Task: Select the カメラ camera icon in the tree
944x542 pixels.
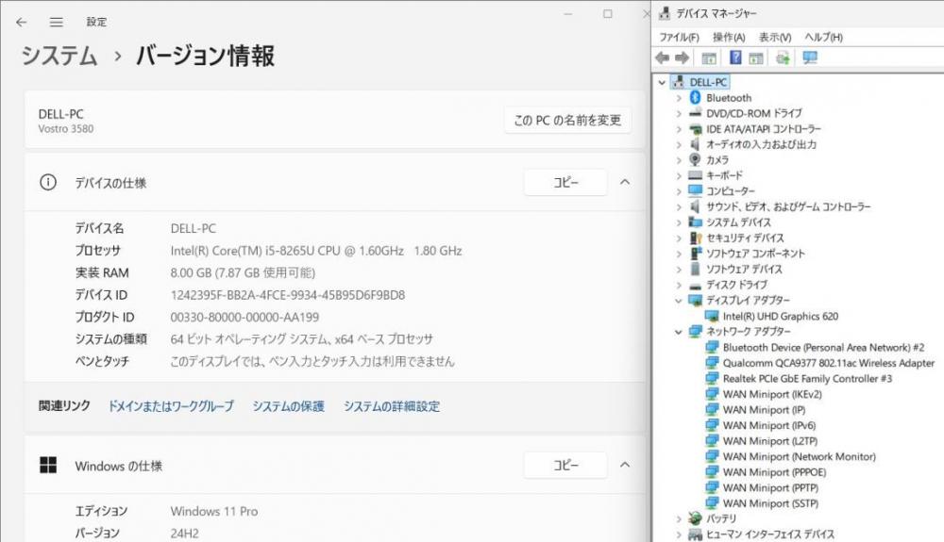Action: (x=696, y=160)
